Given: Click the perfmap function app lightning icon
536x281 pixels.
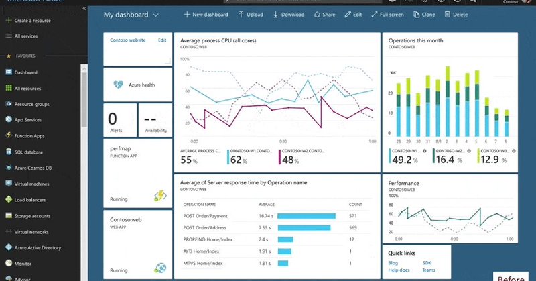Looking at the screenshot, I should click(x=160, y=196).
